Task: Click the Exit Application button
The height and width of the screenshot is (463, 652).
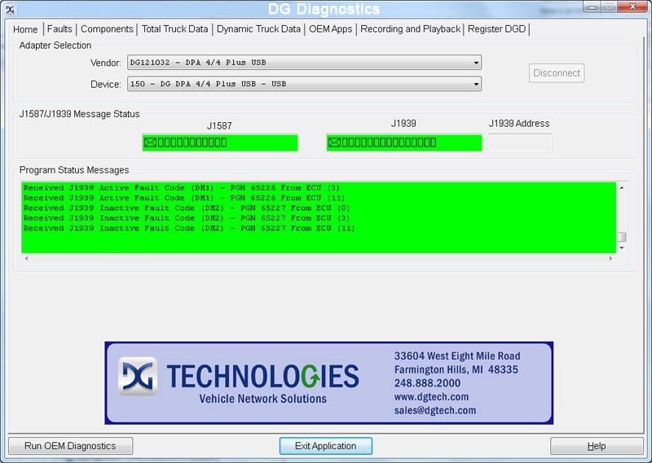Action: [x=325, y=446]
